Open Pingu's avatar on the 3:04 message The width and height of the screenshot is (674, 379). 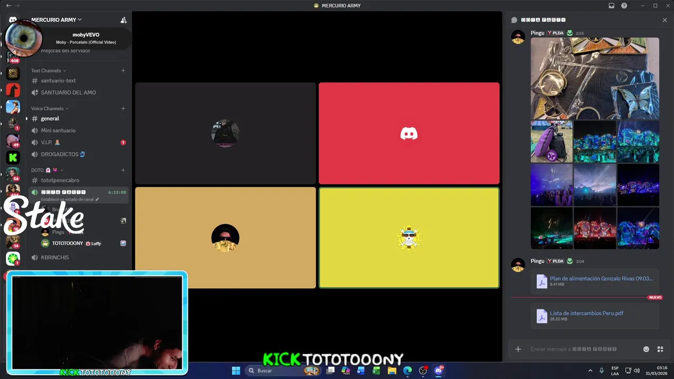pyautogui.click(x=518, y=265)
